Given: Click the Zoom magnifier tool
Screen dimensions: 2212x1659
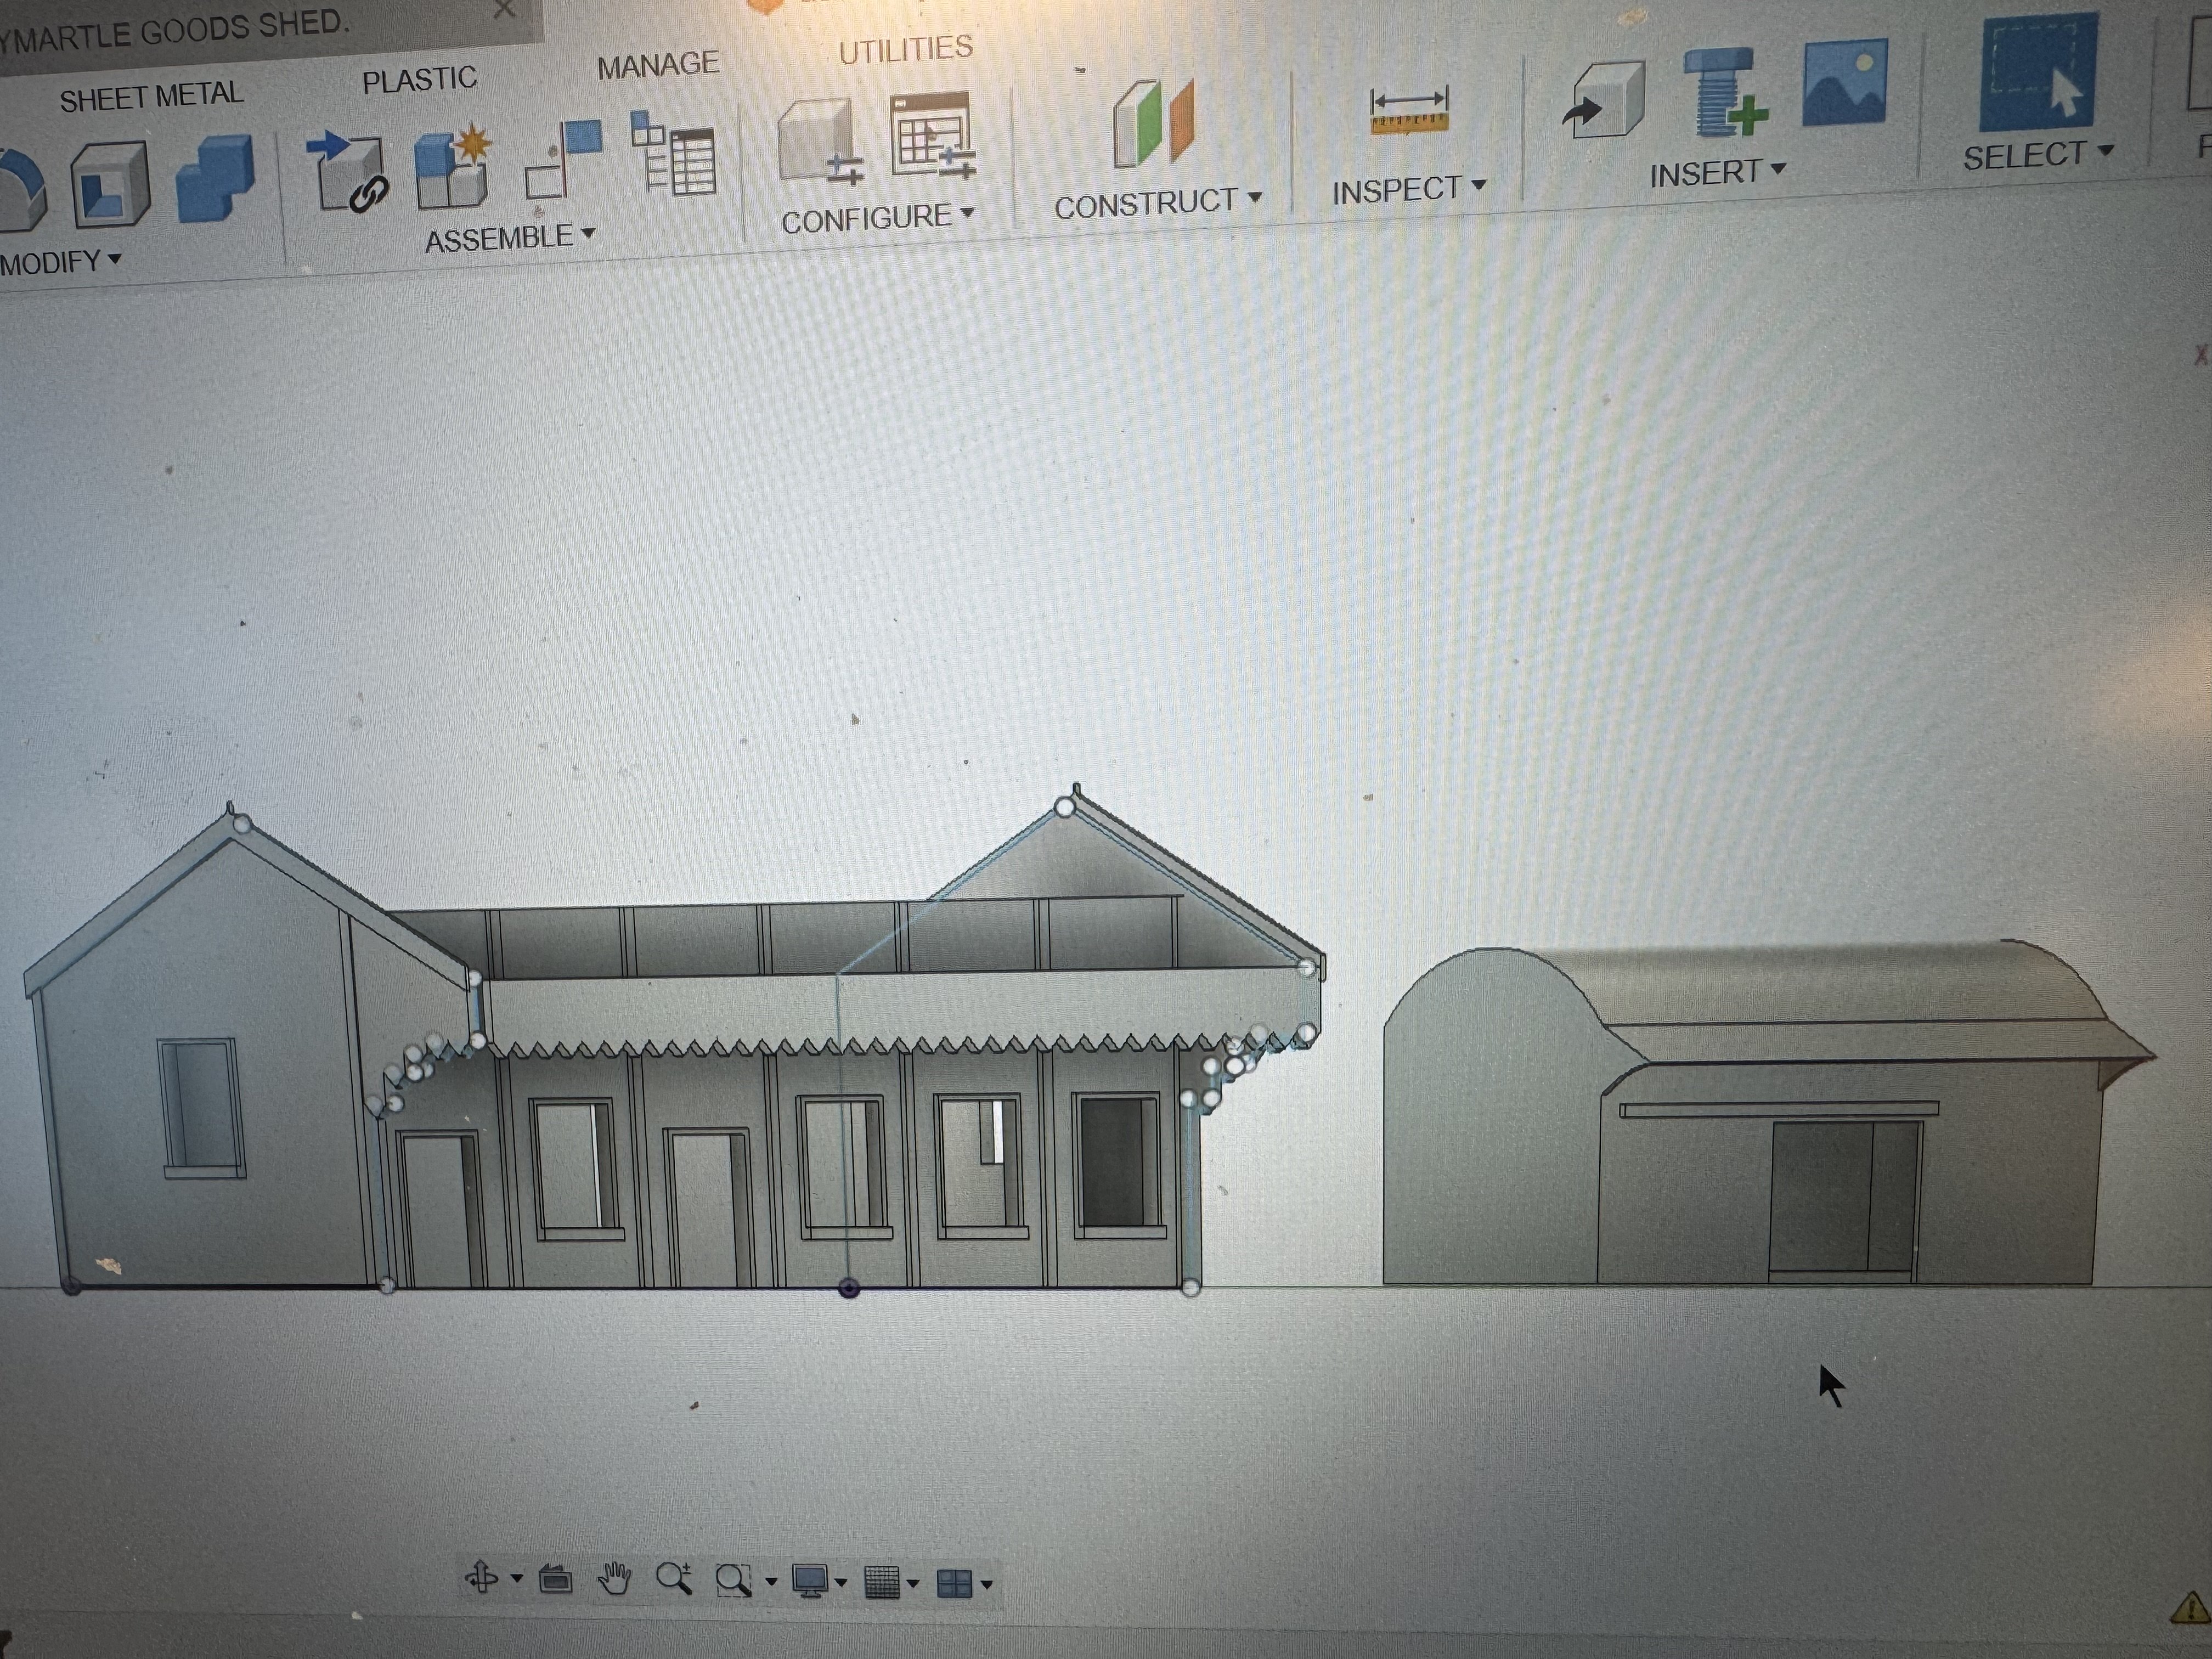Looking at the screenshot, I should (673, 1579).
